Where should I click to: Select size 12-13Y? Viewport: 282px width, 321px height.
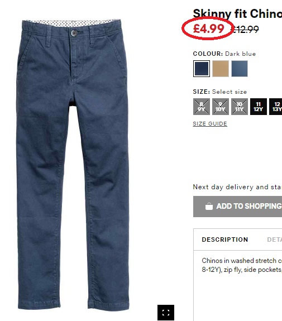tap(276, 107)
